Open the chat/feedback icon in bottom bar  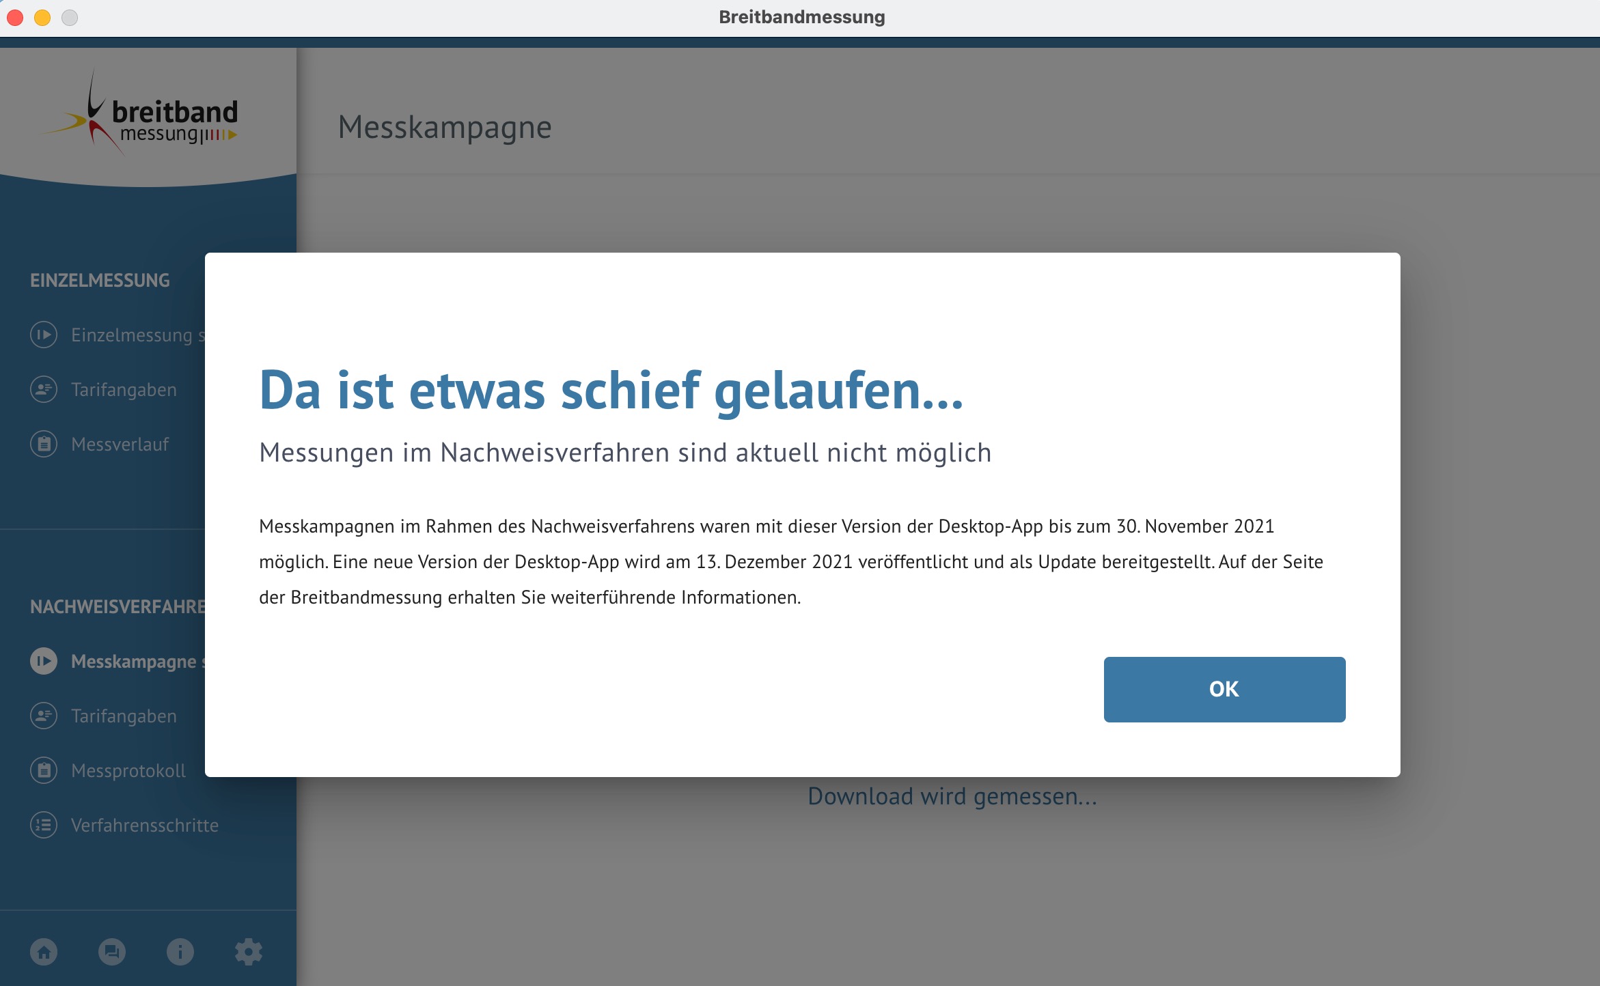click(x=112, y=951)
